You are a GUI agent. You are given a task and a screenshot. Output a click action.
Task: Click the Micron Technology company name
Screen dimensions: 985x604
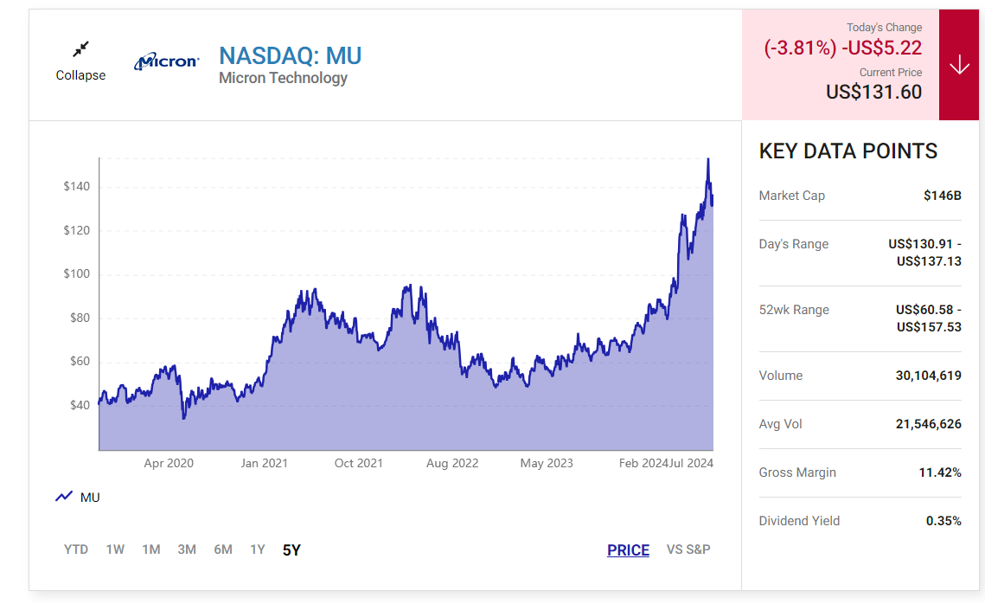click(x=283, y=78)
